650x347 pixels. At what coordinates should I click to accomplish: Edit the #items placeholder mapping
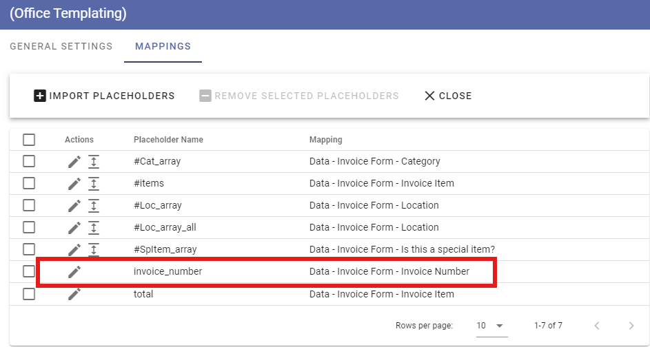coord(74,183)
